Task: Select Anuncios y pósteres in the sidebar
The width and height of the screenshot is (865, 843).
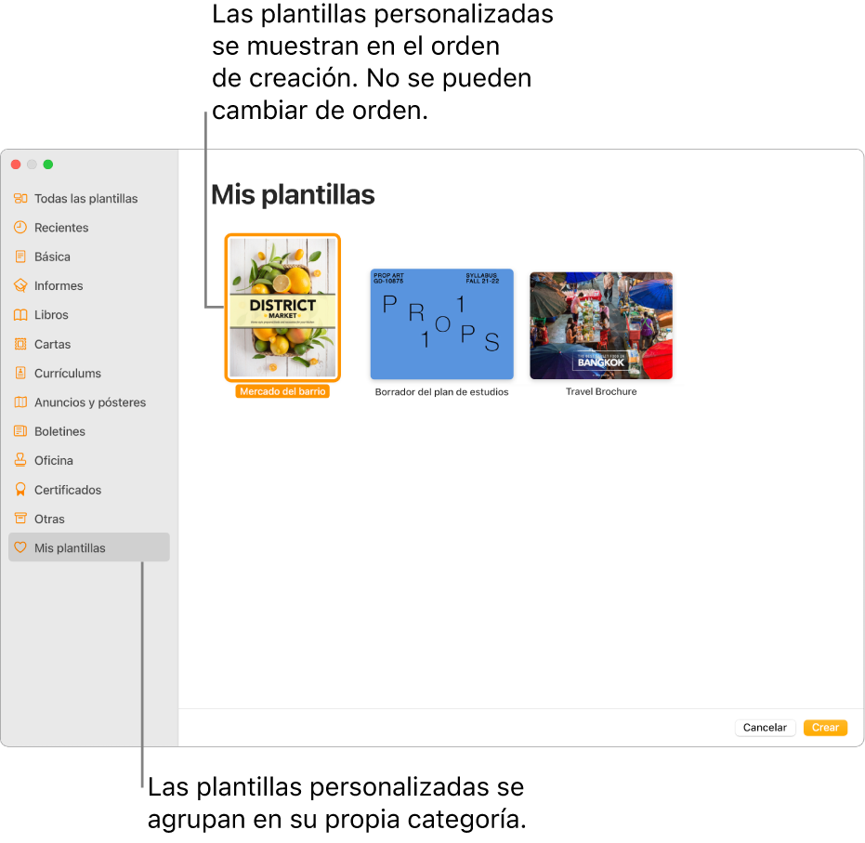Action: 90,402
